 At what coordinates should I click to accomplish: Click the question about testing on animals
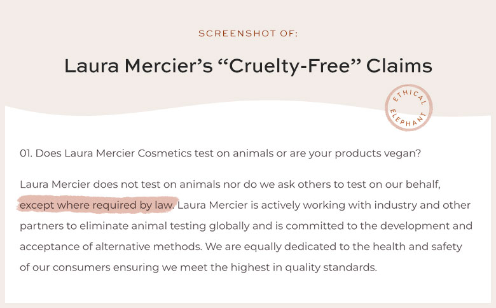point(221,153)
